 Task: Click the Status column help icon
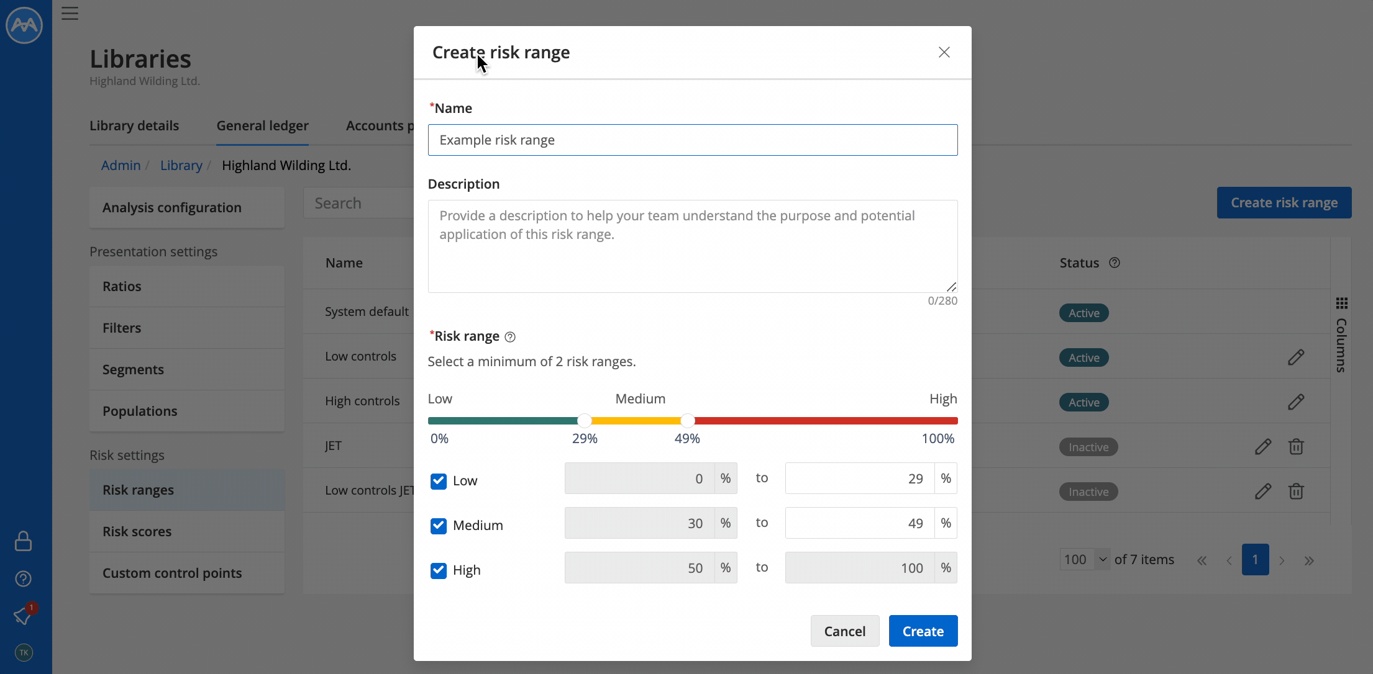coord(1115,263)
